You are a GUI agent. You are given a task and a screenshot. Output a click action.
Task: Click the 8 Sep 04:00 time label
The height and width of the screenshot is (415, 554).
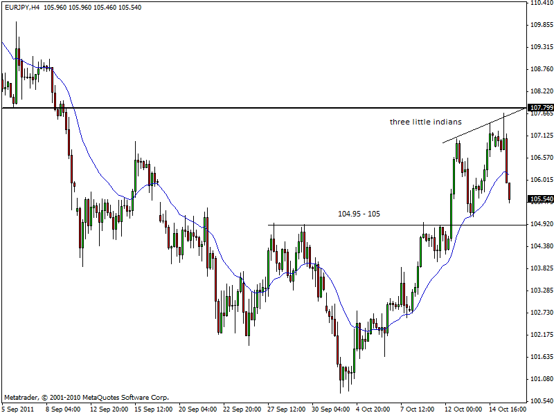point(63,409)
